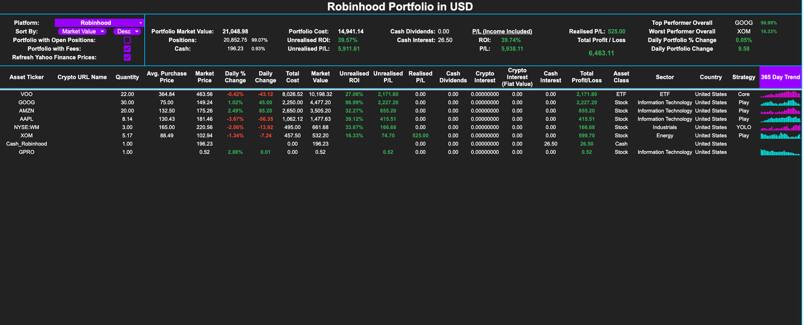Click VOO market value 10,198.32

tap(320, 94)
